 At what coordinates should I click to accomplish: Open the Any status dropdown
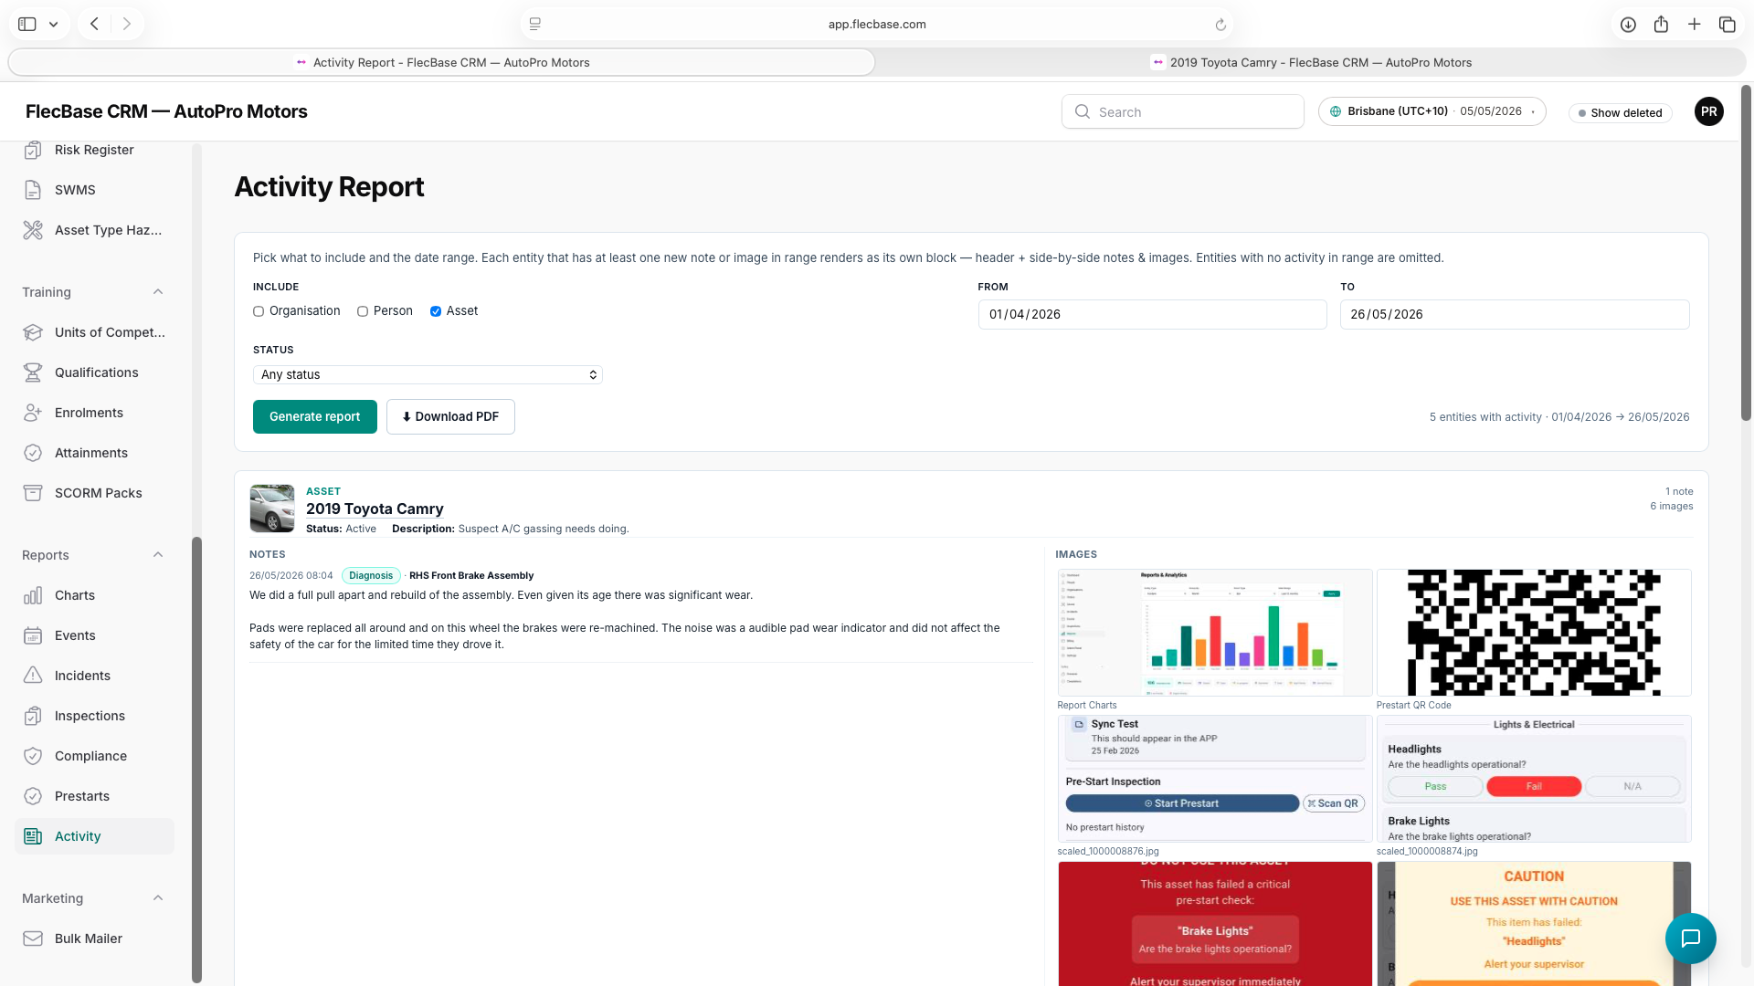(428, 374)
